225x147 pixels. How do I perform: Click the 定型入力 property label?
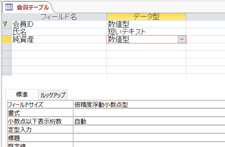(x=40, y=130)
